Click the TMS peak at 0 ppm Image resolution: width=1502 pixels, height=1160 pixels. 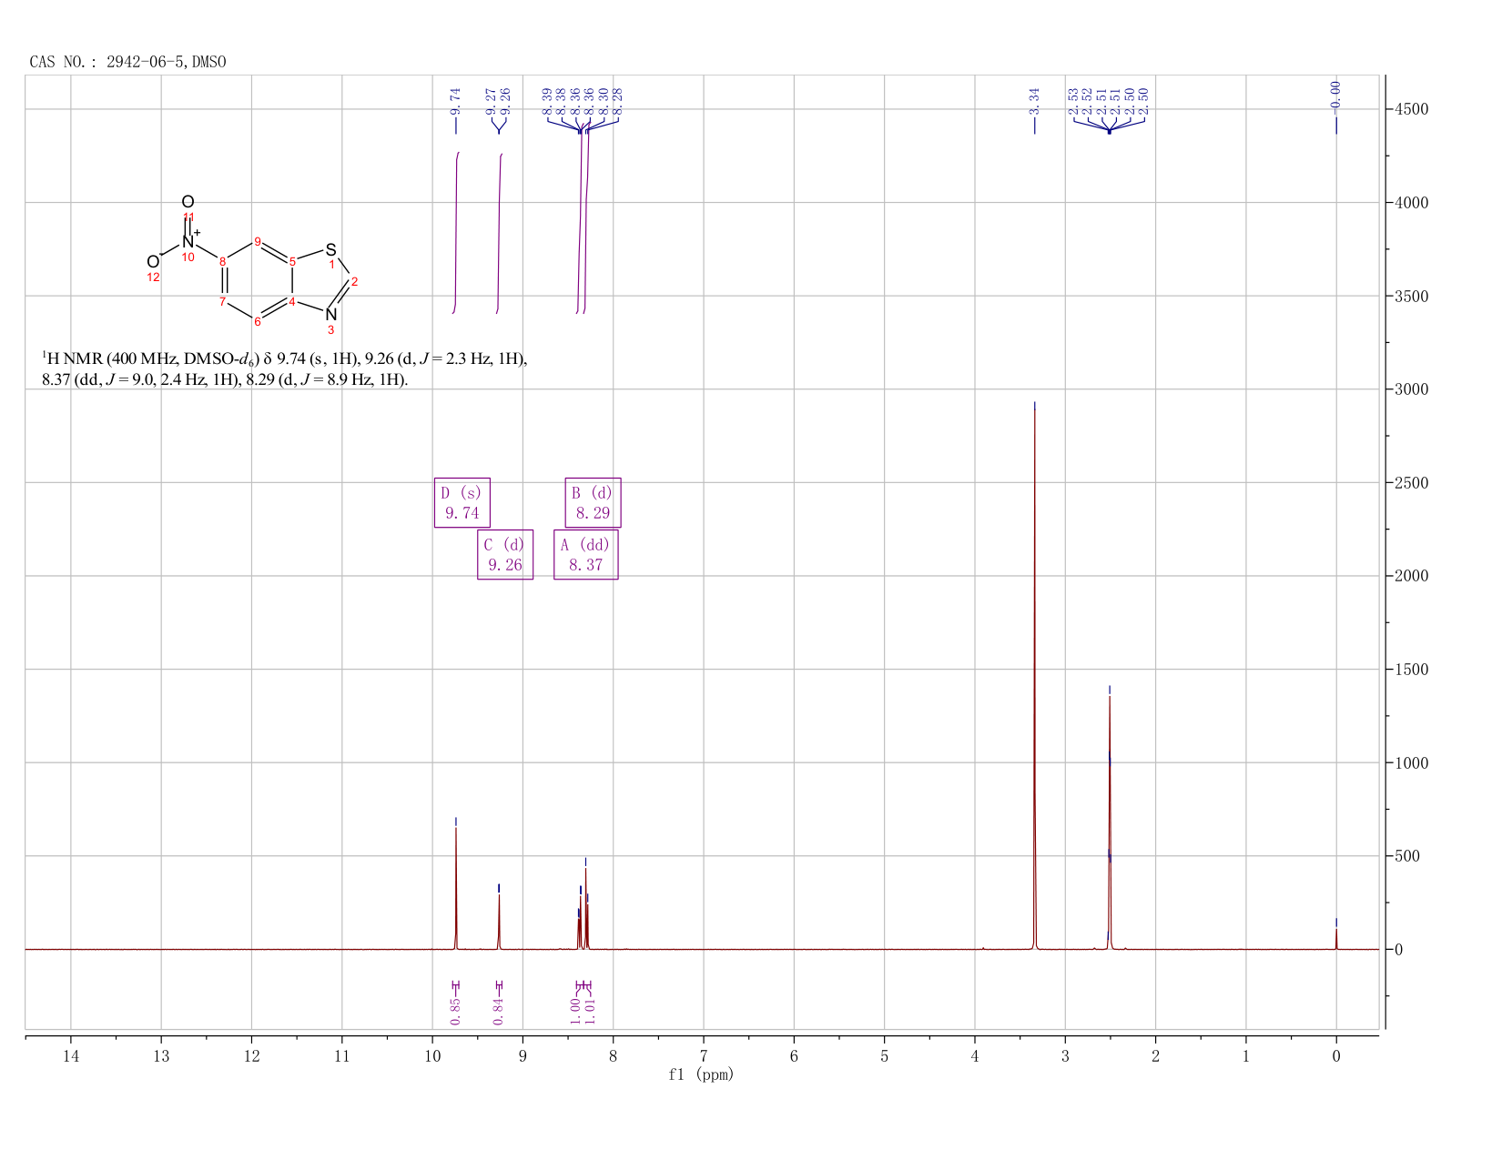click(x=1336, y=939)
